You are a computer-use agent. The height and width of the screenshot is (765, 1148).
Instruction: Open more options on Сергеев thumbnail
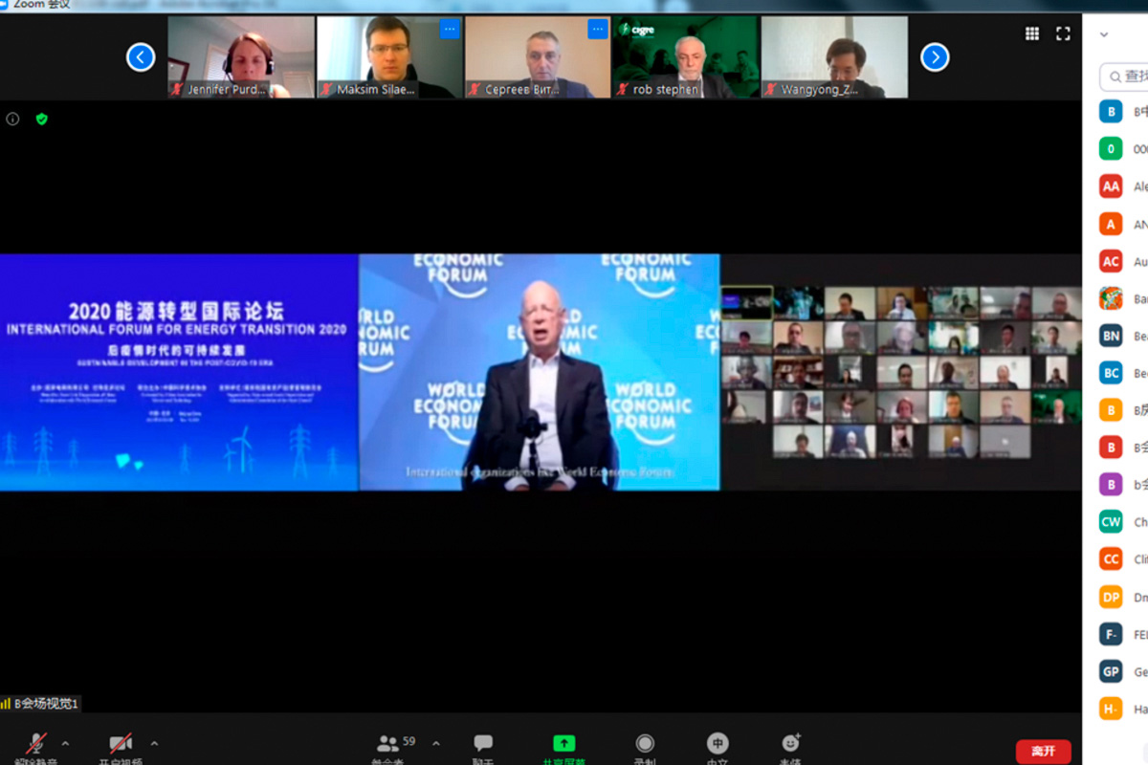[x=598, y=30]
